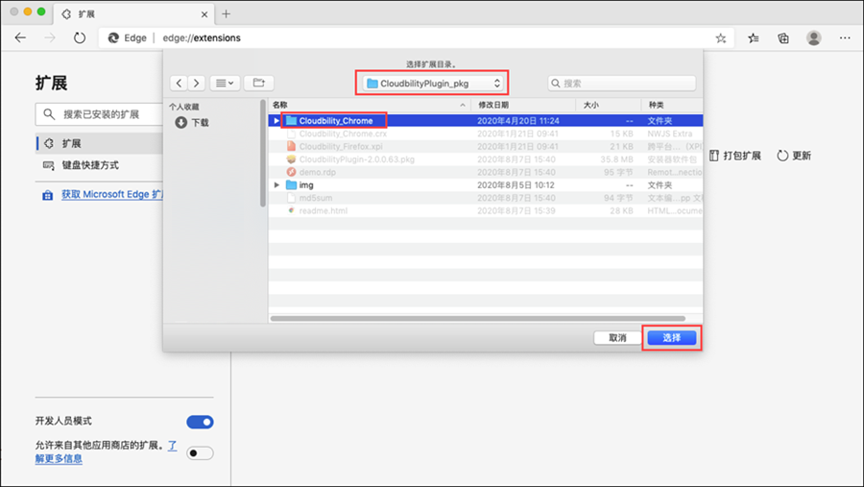
Task: Toggle developer mode (开发人员模式) switch
Action: click(200, 422)
